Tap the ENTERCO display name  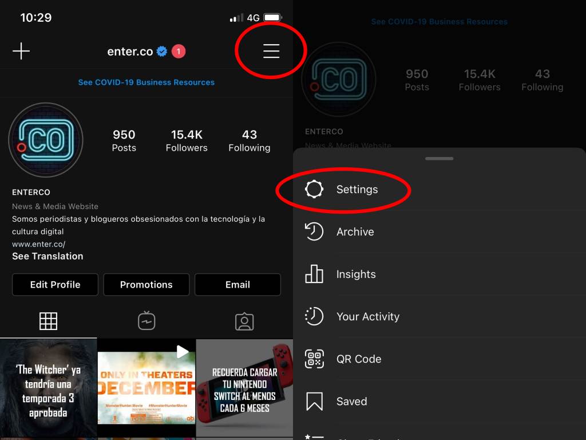[x=31, y=192]
